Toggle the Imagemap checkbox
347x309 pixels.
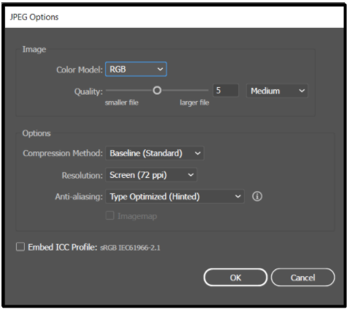click(x=110, y=216)
